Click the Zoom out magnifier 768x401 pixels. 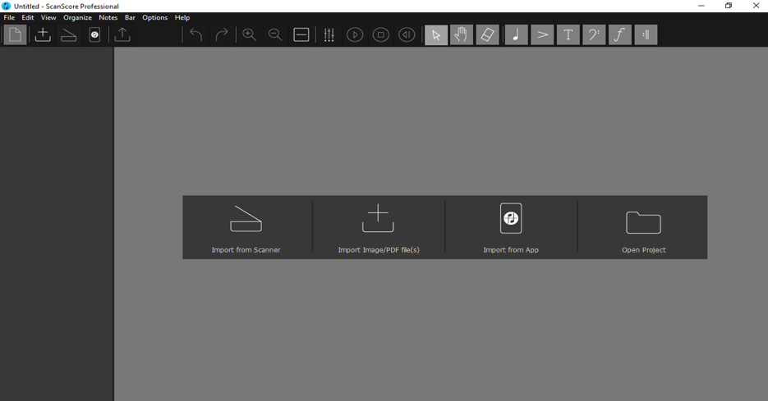(x=275, y=34)
